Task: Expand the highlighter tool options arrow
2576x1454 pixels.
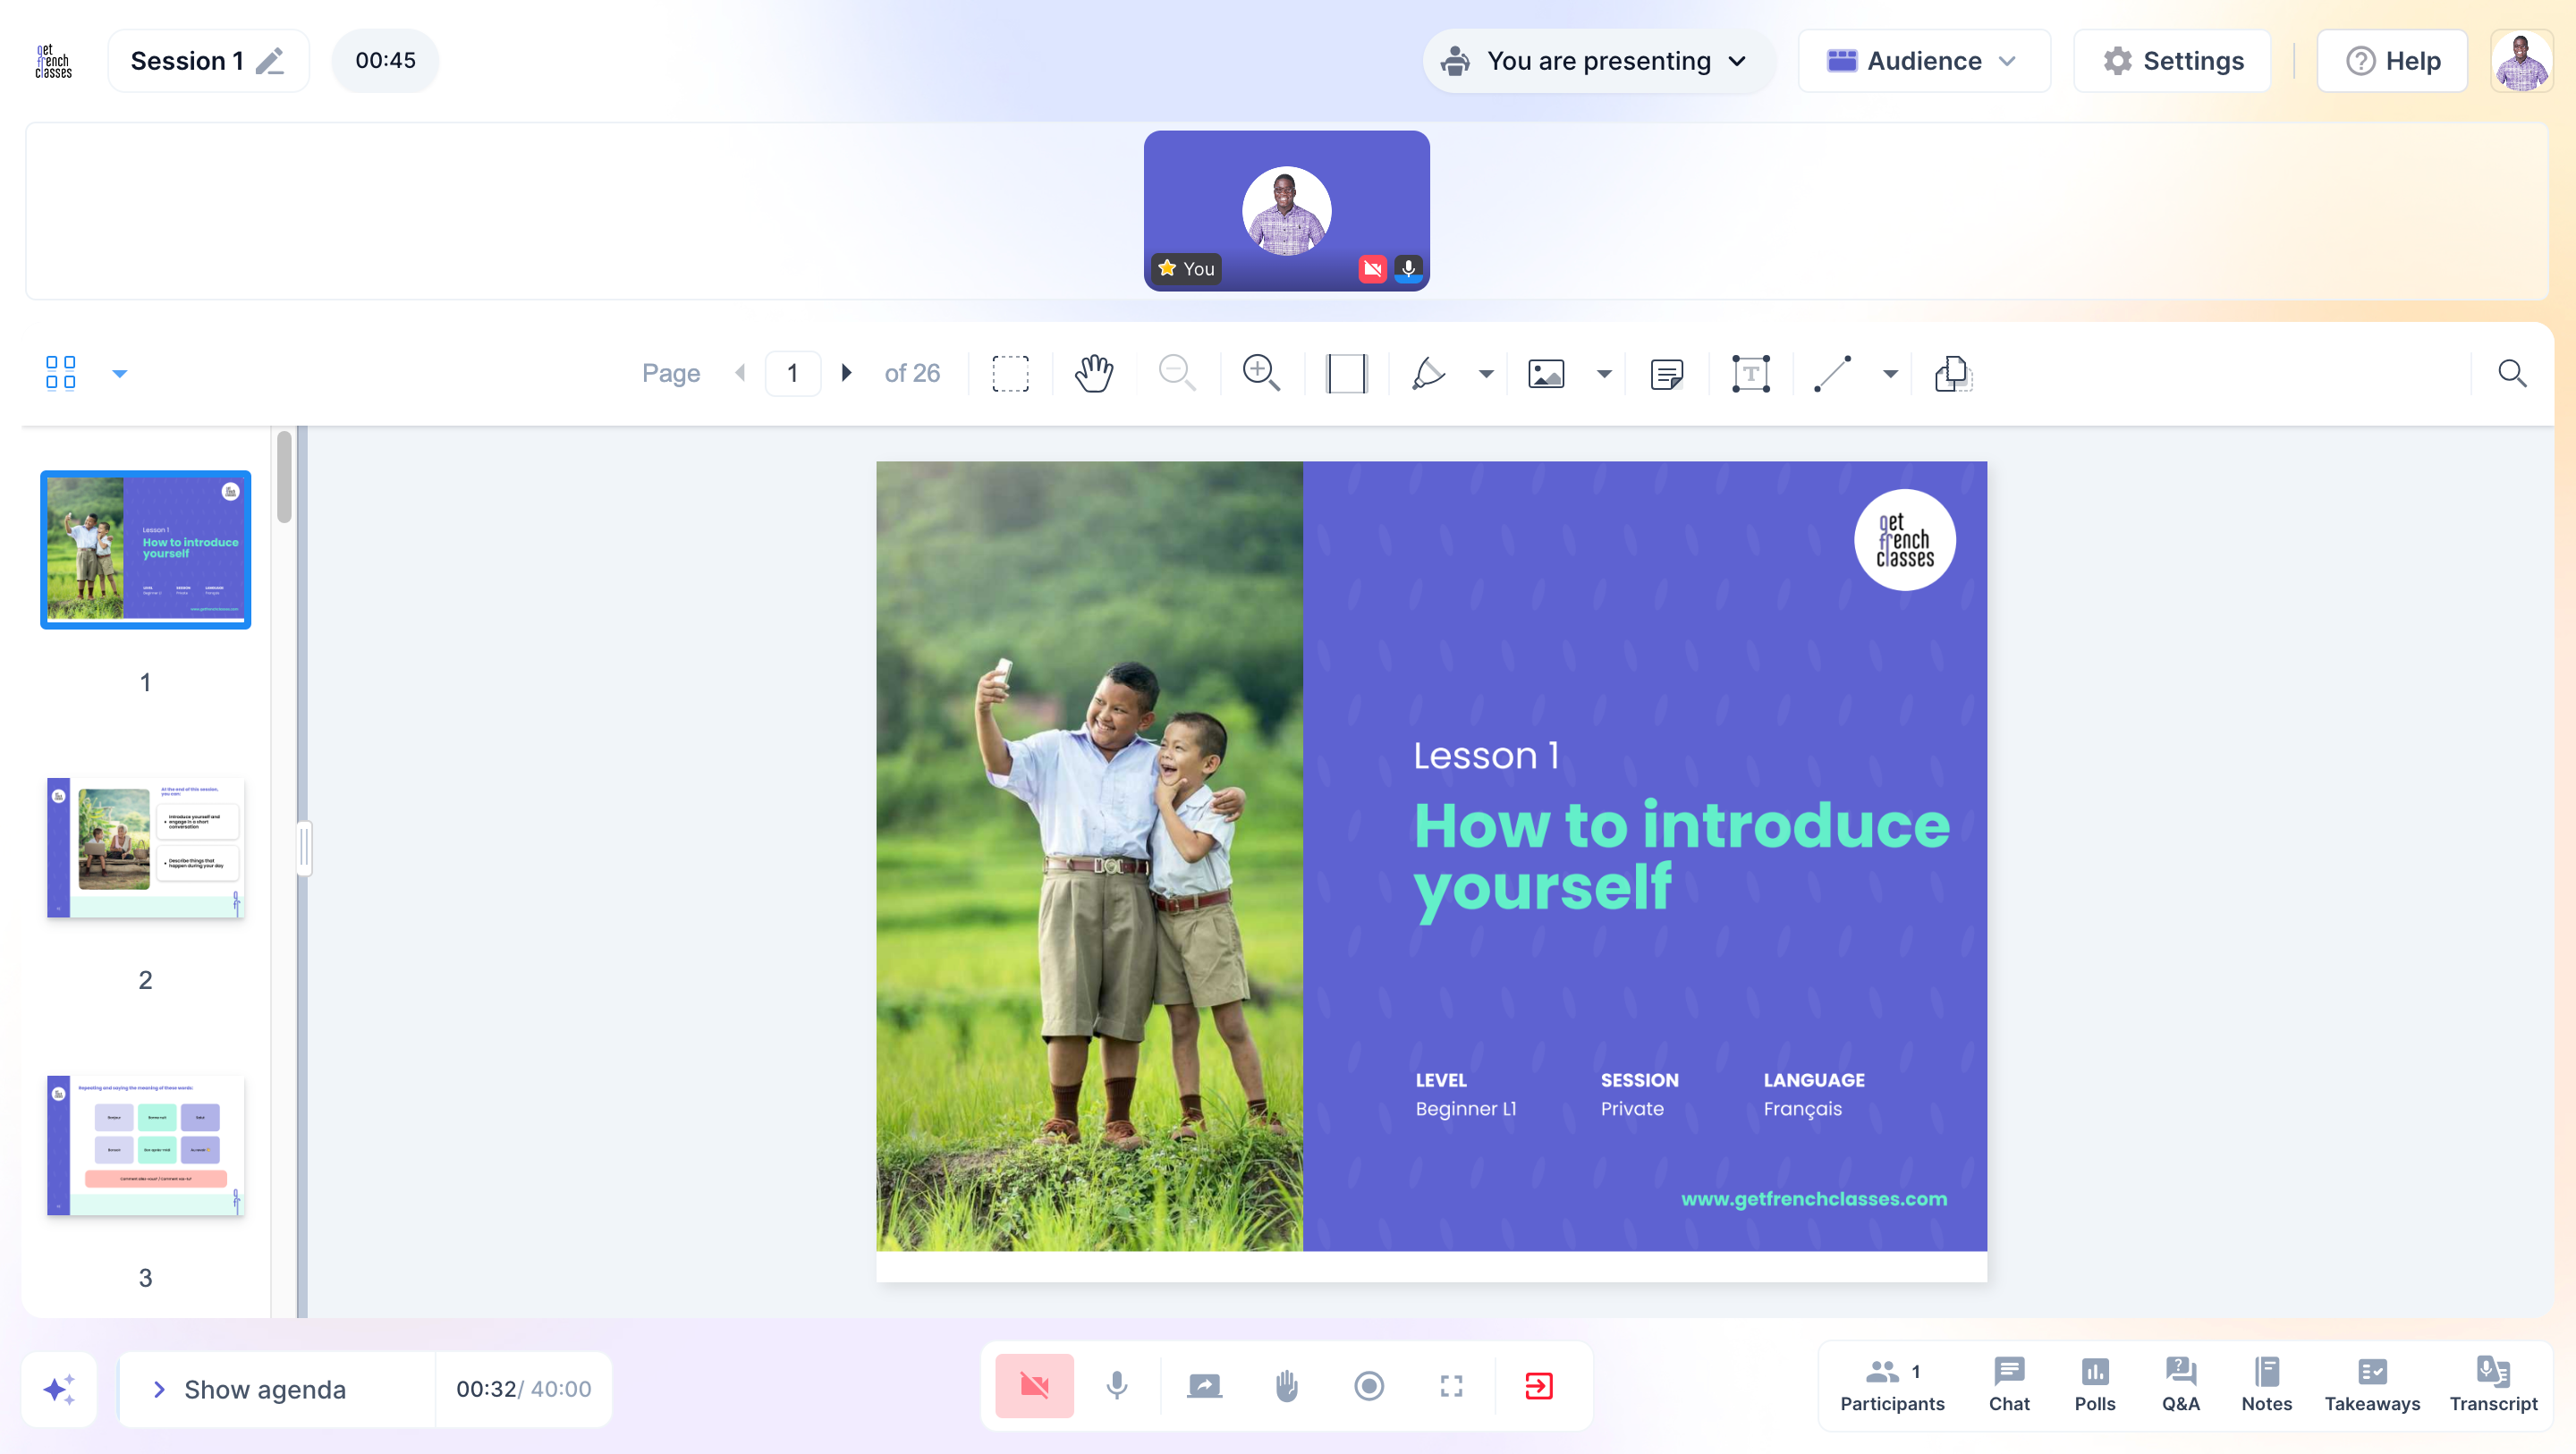Action: point(1486,374)
